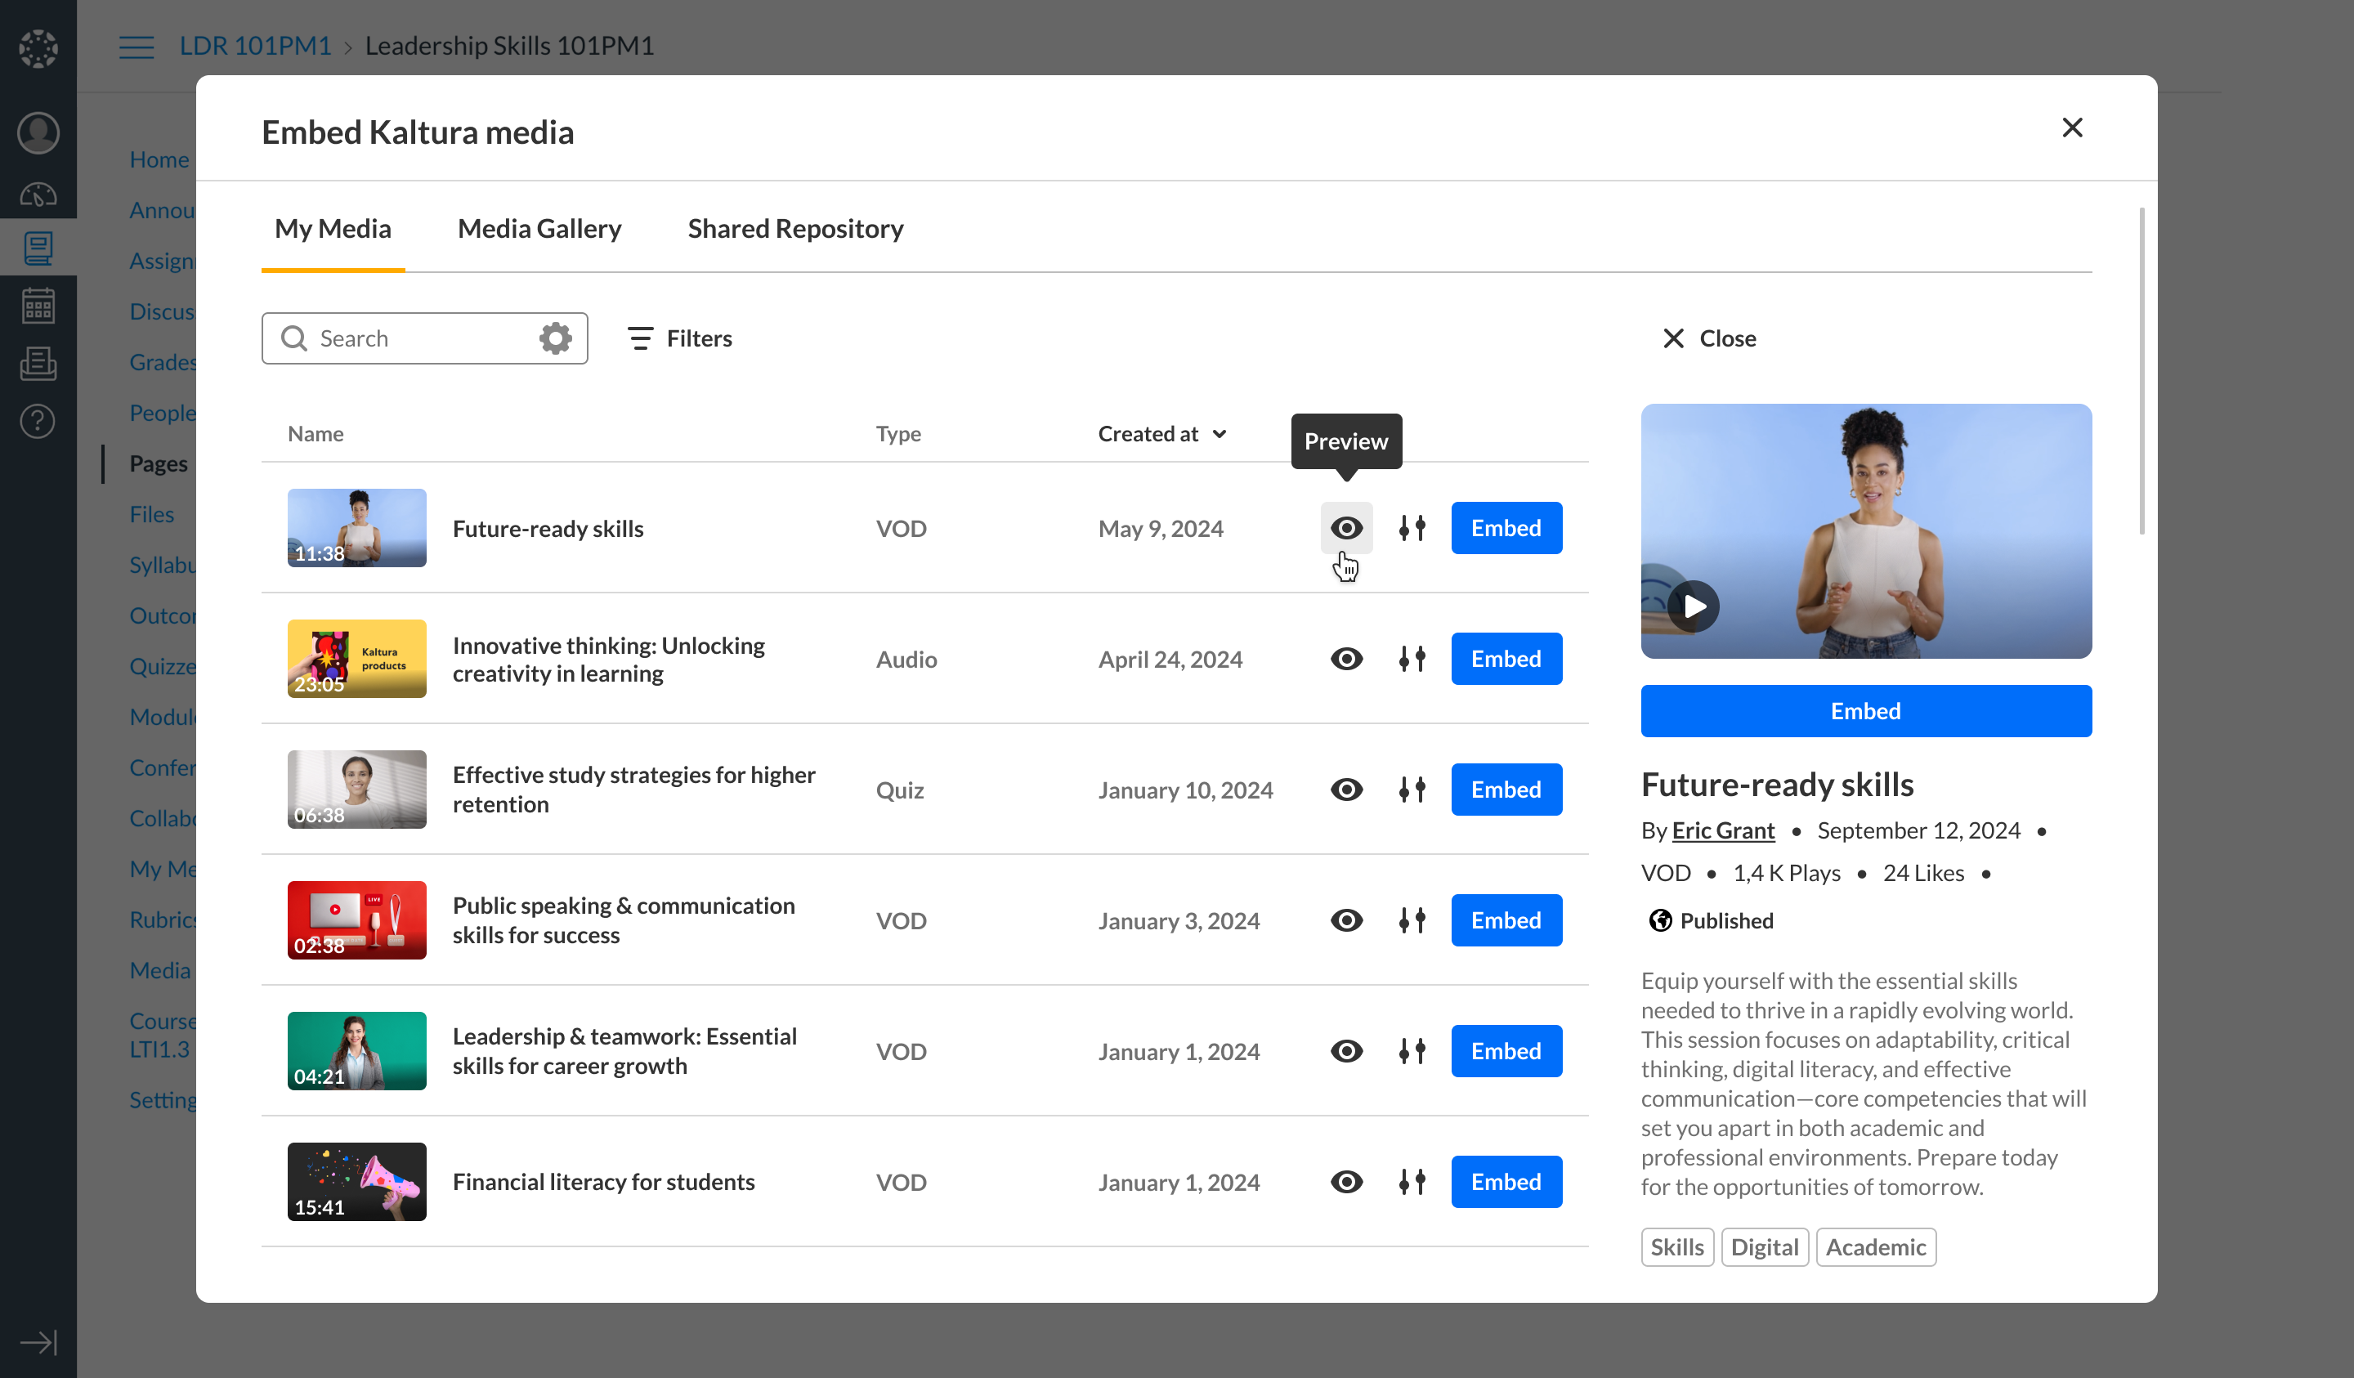2354x1378 pixels.
Task: Click the Canvas Dashboard sidebar icon
Action: coord(38,195)
